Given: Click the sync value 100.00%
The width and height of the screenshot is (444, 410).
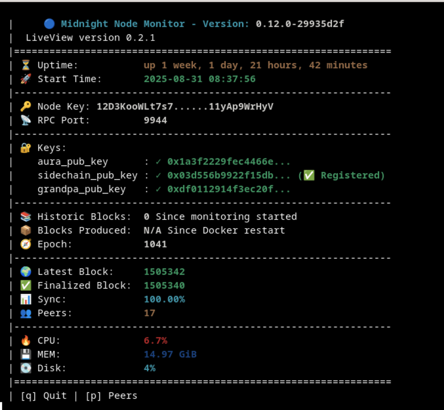Looking at the screenshot, I should coord(164,299).
